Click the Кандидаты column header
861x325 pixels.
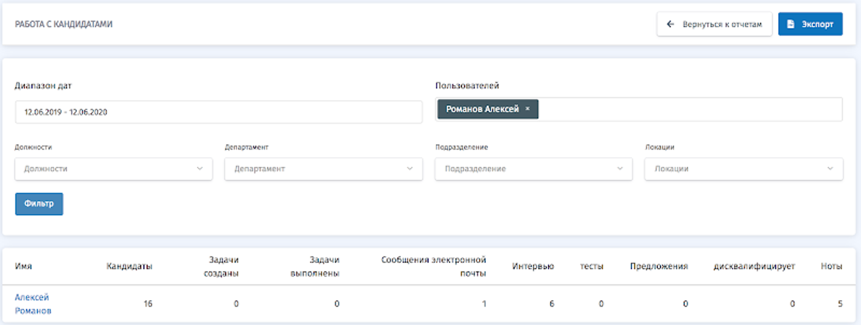(129, 266)
